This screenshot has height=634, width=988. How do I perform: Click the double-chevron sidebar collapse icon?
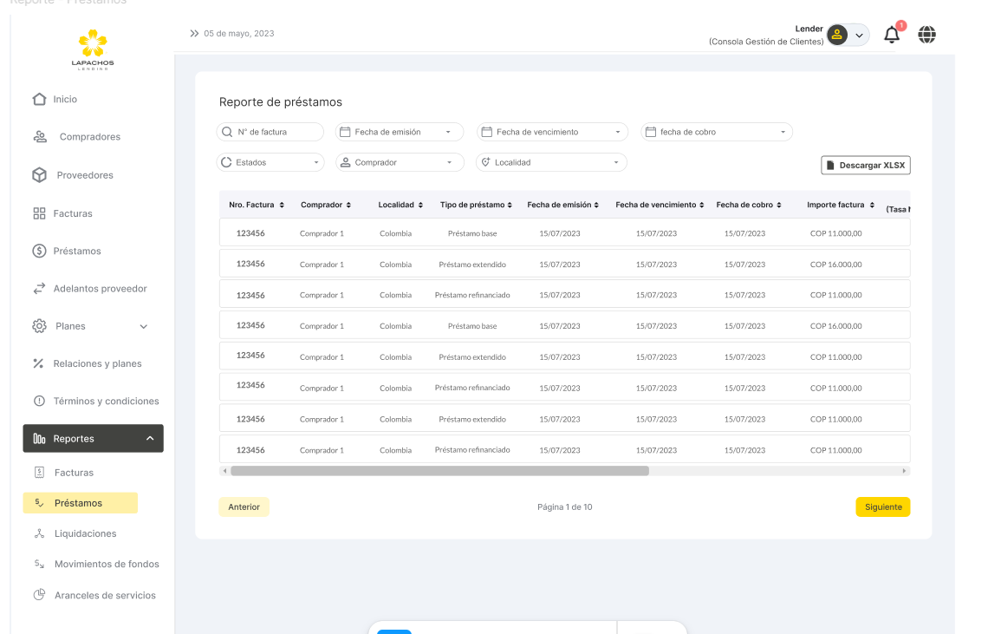(x=194, y=34)
